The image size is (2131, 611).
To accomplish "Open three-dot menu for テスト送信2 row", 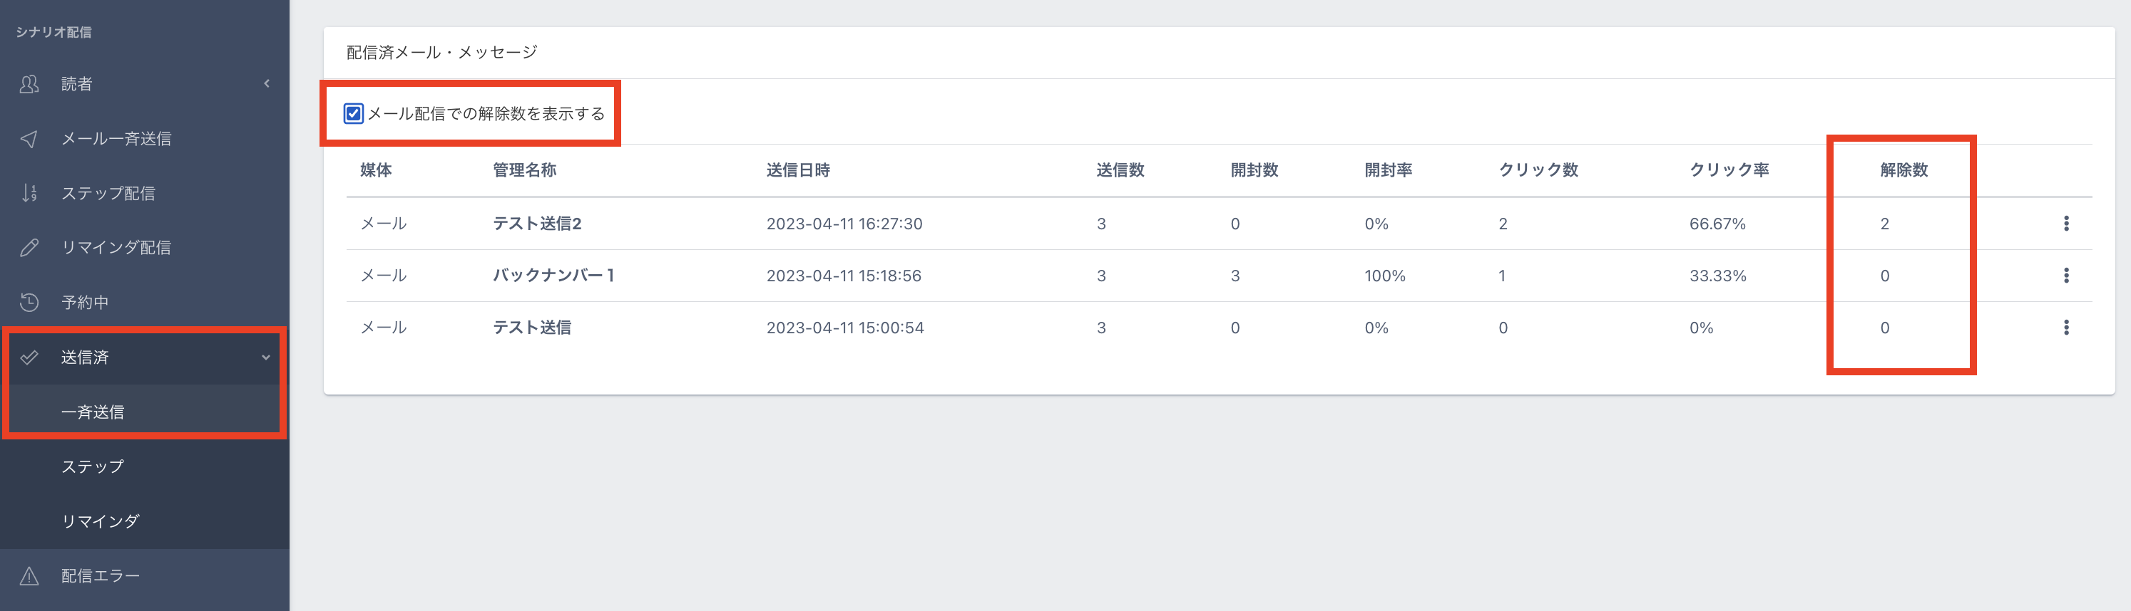I will [2065, 224].
